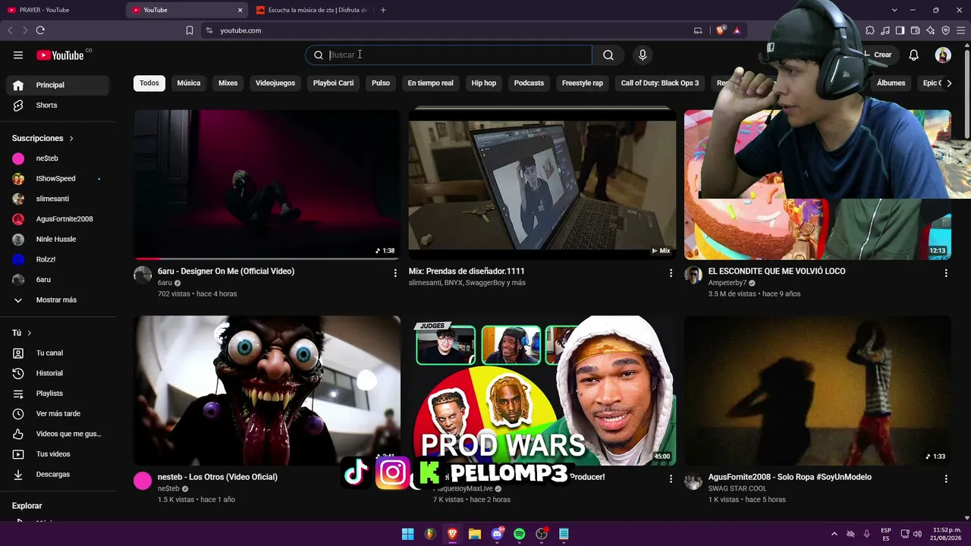The height and width of the screenshot is (546, 971).
Task: Open the video title 6aru - Designer On Me
Action: click(x=226, y=271)
